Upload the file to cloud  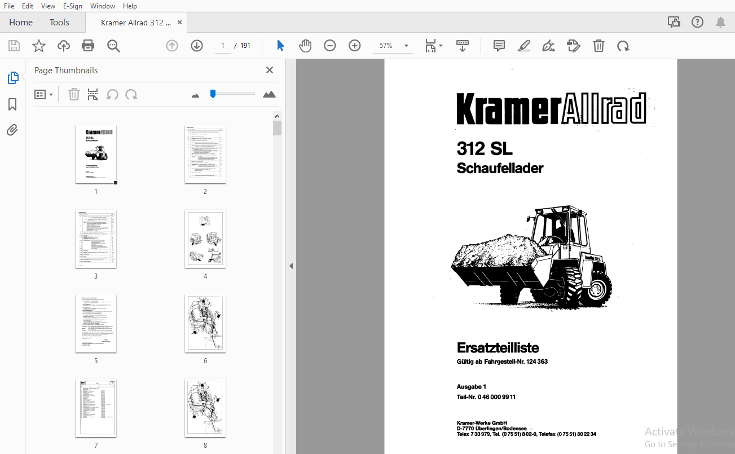pos(64,46)
